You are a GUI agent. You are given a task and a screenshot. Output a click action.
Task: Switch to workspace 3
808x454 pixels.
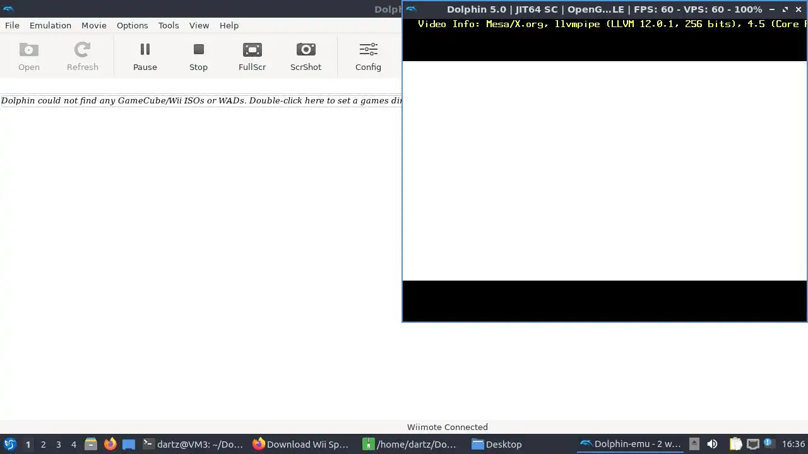pos(58,444)
